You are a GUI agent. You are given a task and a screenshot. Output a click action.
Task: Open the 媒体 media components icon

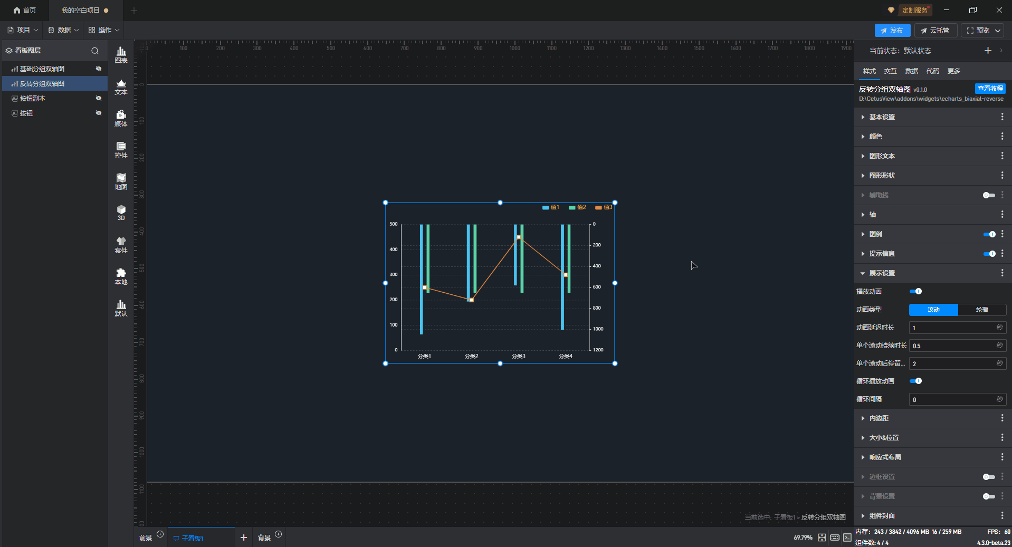121,118
